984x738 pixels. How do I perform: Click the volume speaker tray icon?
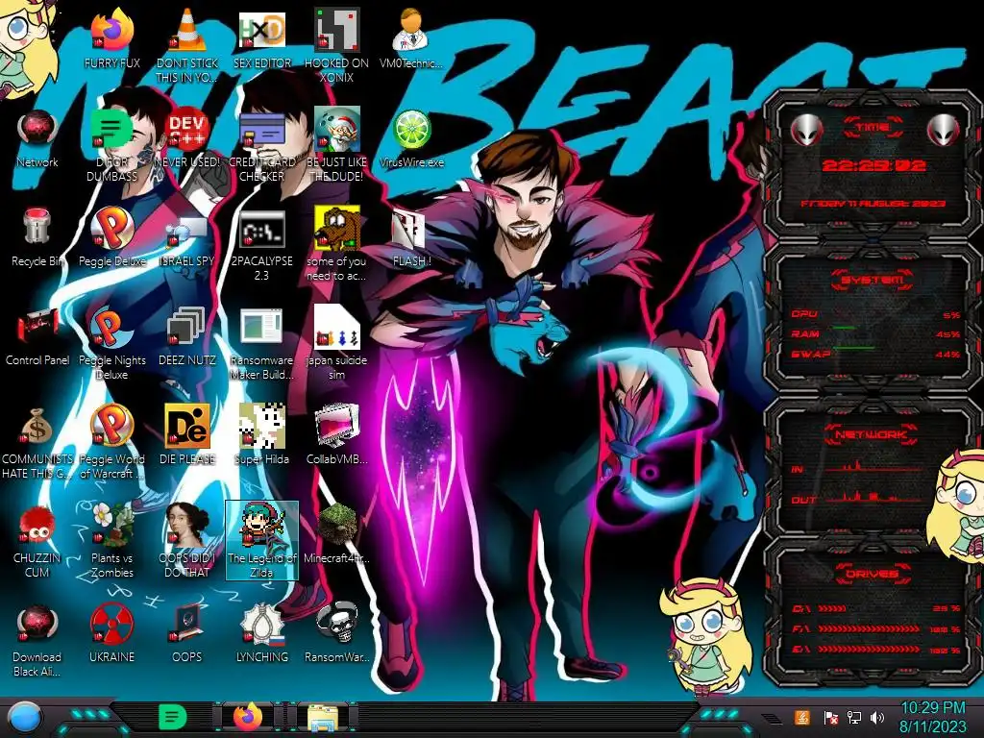tap(877, 717)
